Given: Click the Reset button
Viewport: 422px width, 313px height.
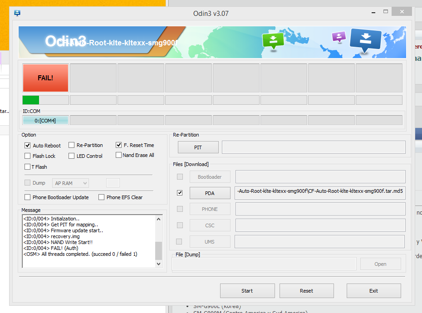Looking at the screenshot, I should pos(307,291).
